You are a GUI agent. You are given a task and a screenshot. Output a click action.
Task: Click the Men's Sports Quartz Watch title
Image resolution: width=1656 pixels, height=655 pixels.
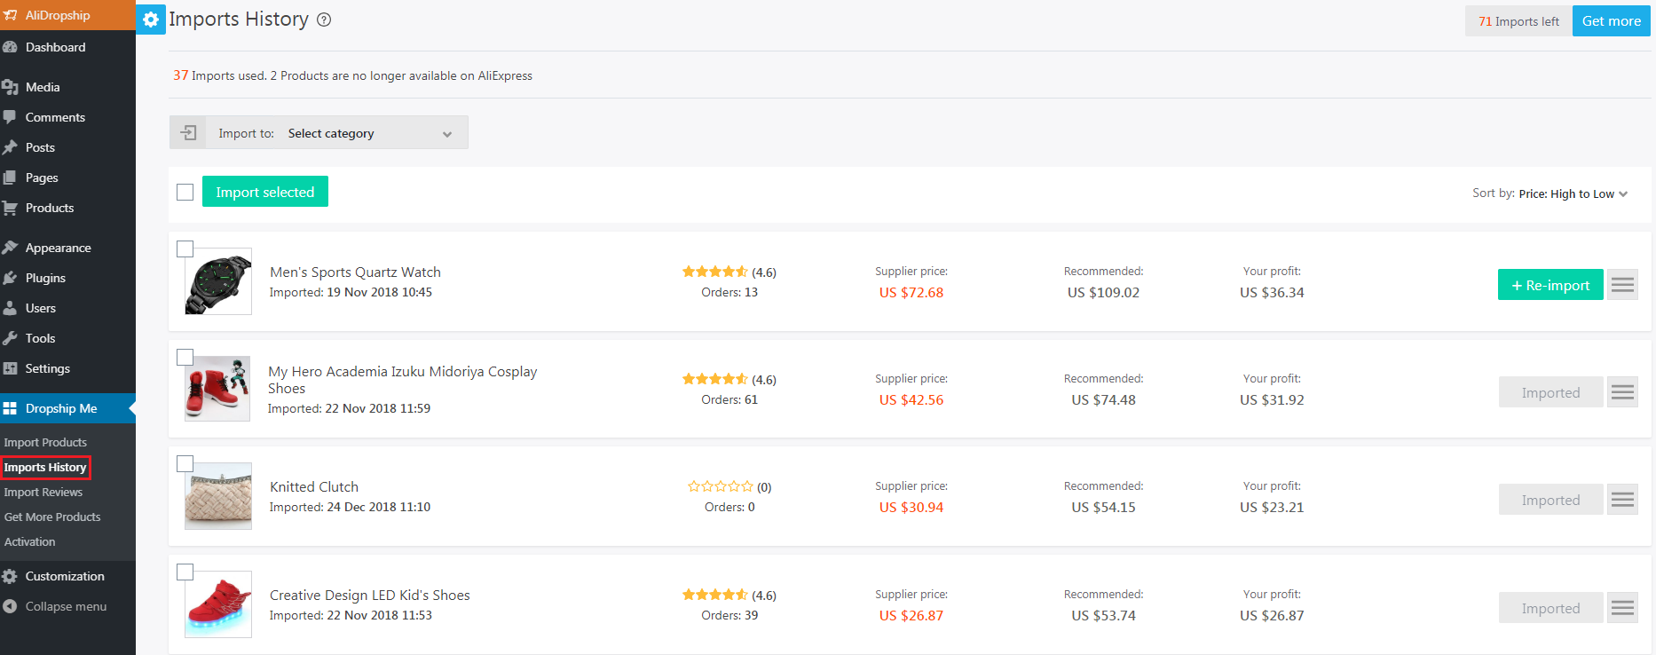(355, 272)
